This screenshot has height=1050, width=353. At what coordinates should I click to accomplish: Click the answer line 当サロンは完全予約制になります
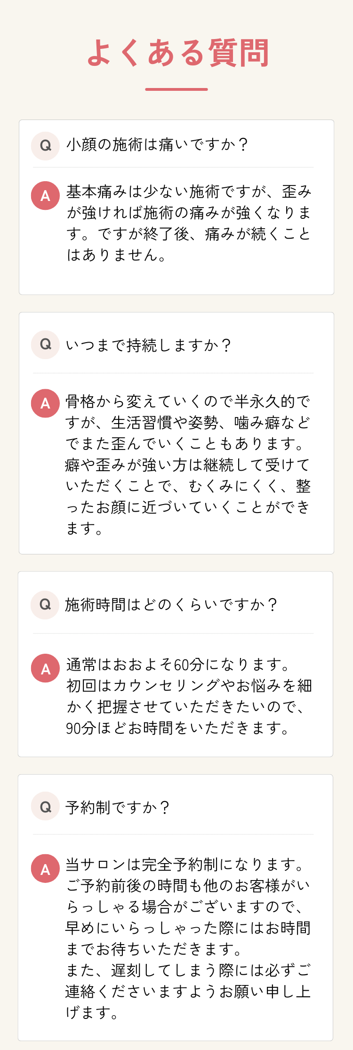click(x=185, y=864)
